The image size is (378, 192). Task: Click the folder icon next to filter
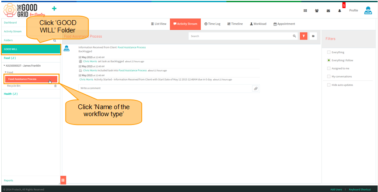(x=313, y=36)
